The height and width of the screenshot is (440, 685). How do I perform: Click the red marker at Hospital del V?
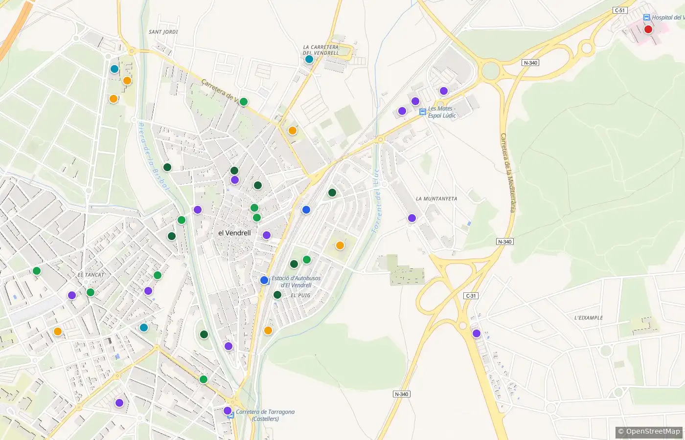(648, 29)
